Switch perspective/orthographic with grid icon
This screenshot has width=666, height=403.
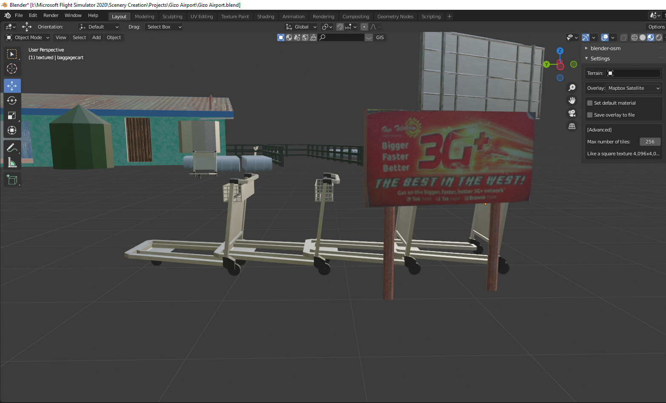[x=572, y=126]
